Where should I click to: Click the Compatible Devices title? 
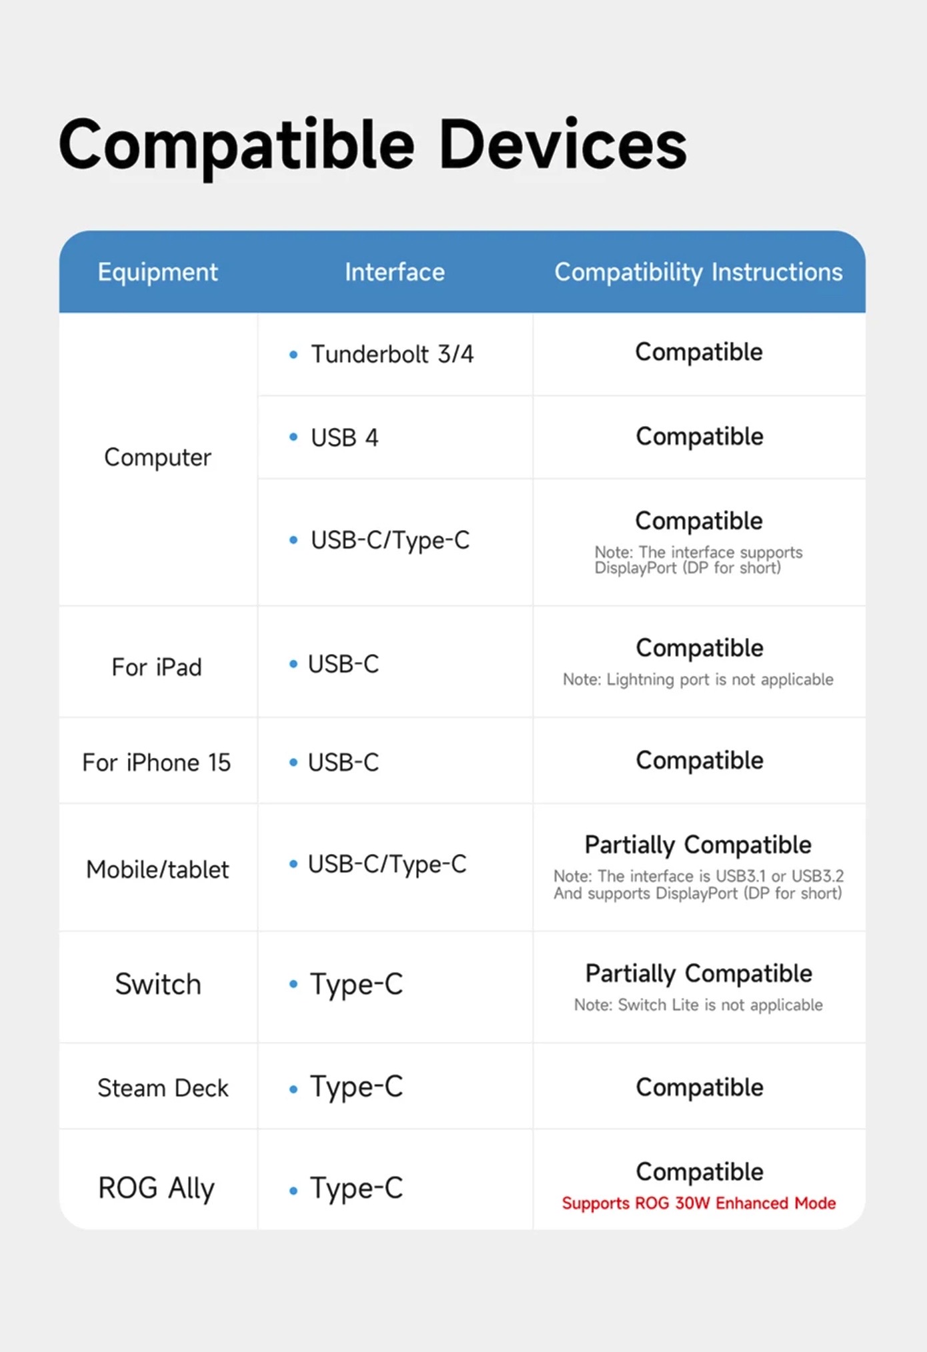(372, 145)
